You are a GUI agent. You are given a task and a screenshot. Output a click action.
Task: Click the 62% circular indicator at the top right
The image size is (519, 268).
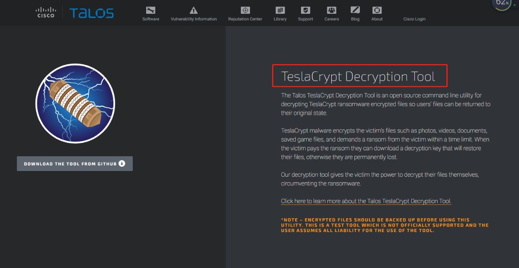(x=502, y=3)
